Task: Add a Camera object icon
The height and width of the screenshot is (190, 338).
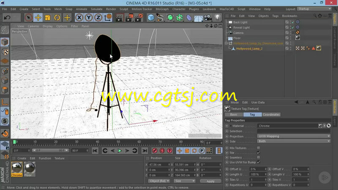Action: point(208,18)
